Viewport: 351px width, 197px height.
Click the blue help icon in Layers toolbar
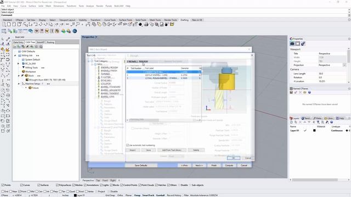coord(331,122)
